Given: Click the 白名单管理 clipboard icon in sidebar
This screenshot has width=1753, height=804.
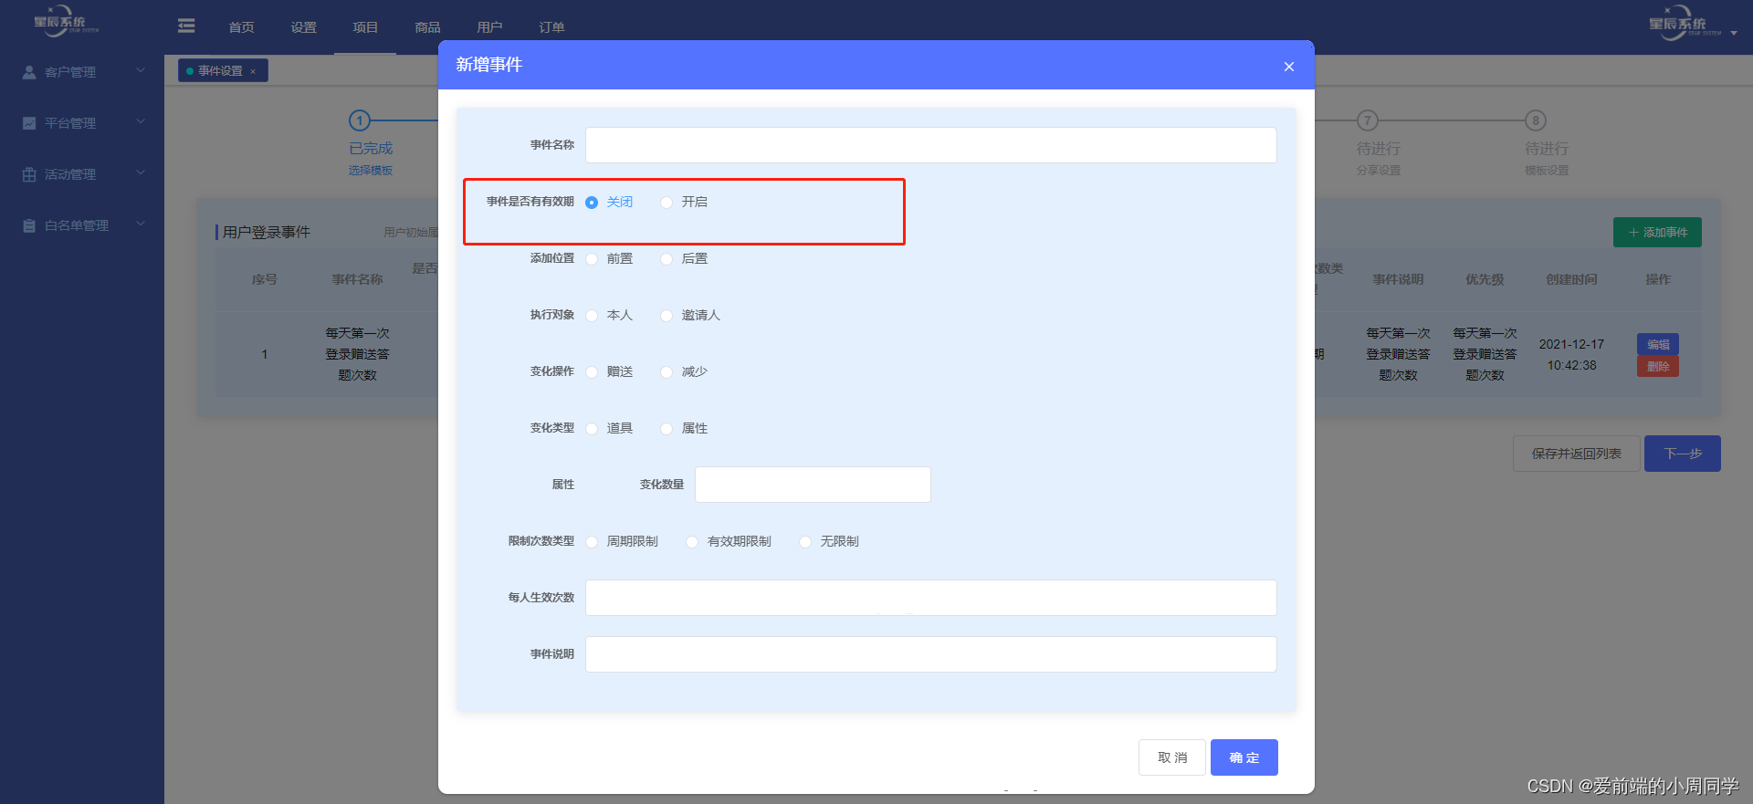Looking at the screenshot, I should coord(29,225).
